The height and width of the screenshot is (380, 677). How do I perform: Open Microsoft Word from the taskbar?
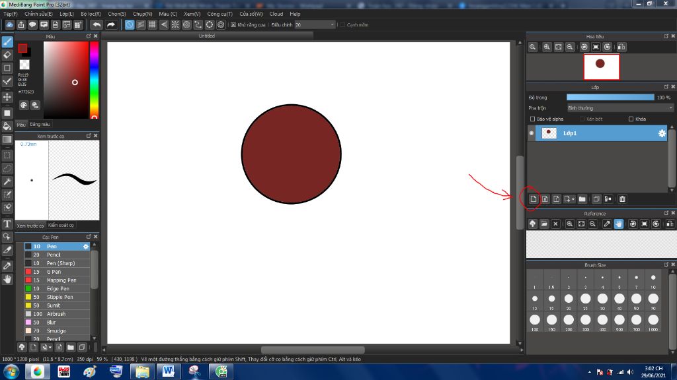point(169,371)
